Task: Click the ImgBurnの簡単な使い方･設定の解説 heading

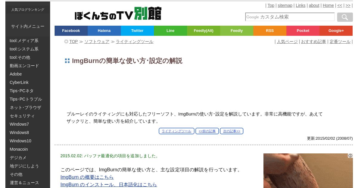Action: [x=127, y=61]
